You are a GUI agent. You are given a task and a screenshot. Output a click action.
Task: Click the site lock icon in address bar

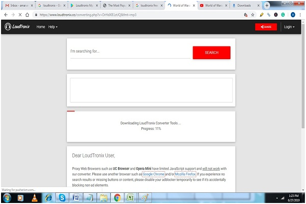tap(36, 15)
